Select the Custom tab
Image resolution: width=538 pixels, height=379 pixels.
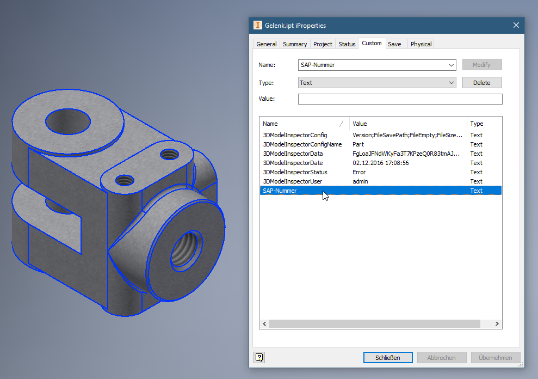click(x=372, y=43)
